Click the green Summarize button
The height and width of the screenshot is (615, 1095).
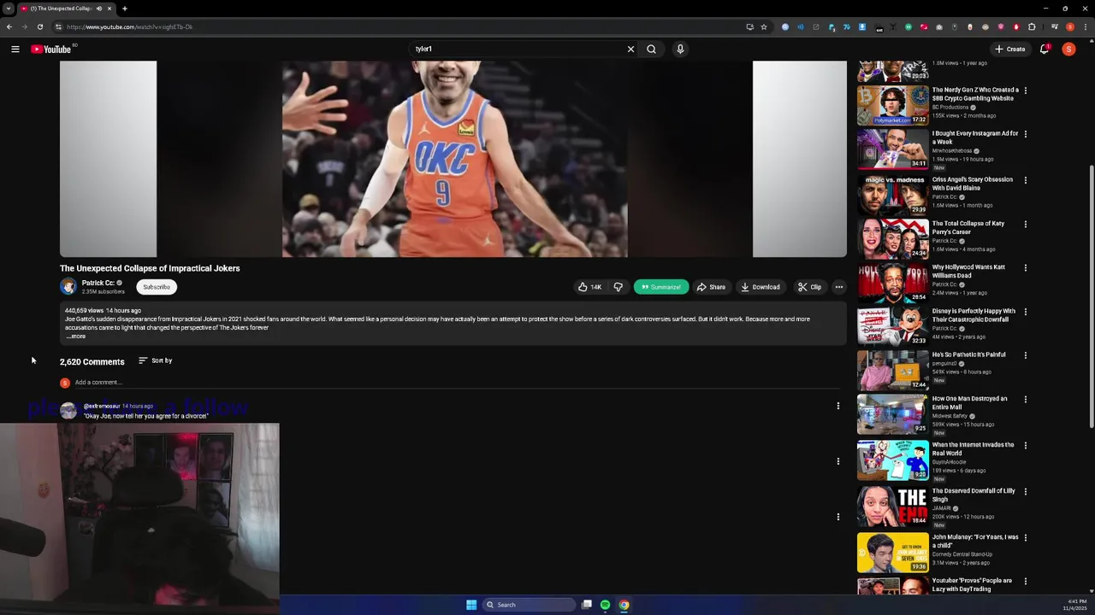tap(661, 287)
